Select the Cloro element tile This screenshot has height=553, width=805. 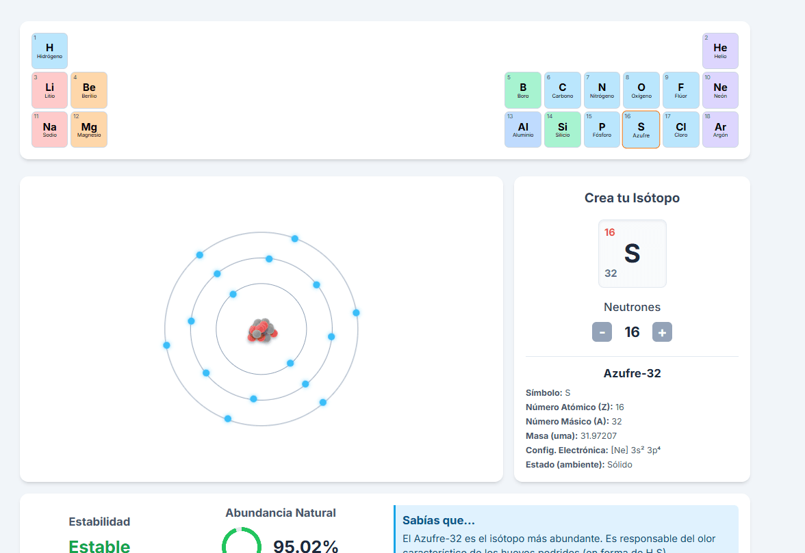(x=680, y=130)
